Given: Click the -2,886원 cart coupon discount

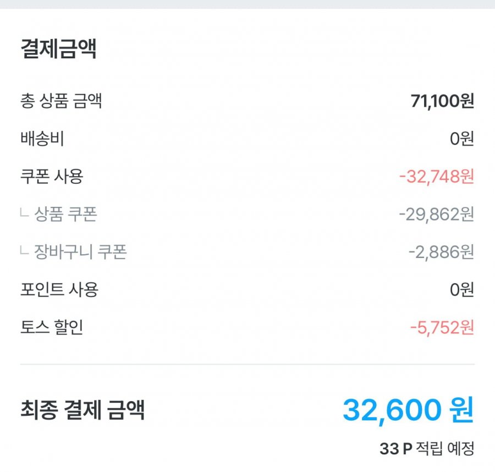Looking at the screenshot, I should coord(441,252).
